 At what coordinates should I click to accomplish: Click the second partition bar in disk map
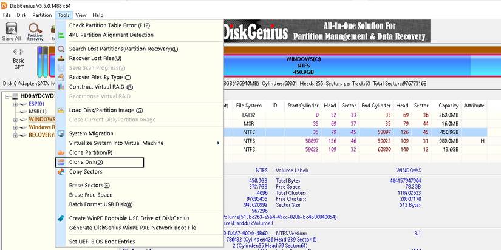[x=46, y=62]
